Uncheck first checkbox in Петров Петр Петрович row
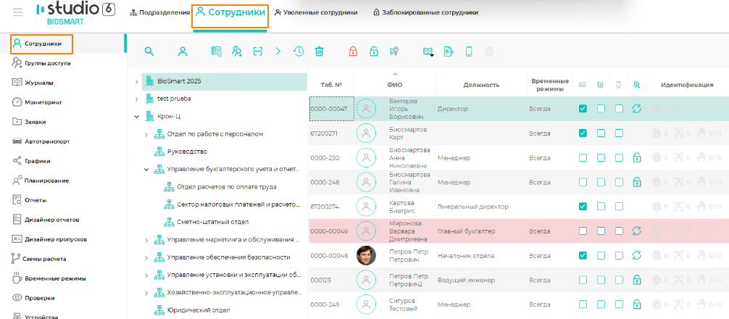 [583, 255]
